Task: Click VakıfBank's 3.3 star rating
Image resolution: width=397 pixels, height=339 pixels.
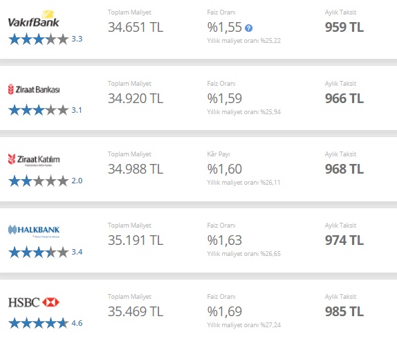Action: pos(46,39)
